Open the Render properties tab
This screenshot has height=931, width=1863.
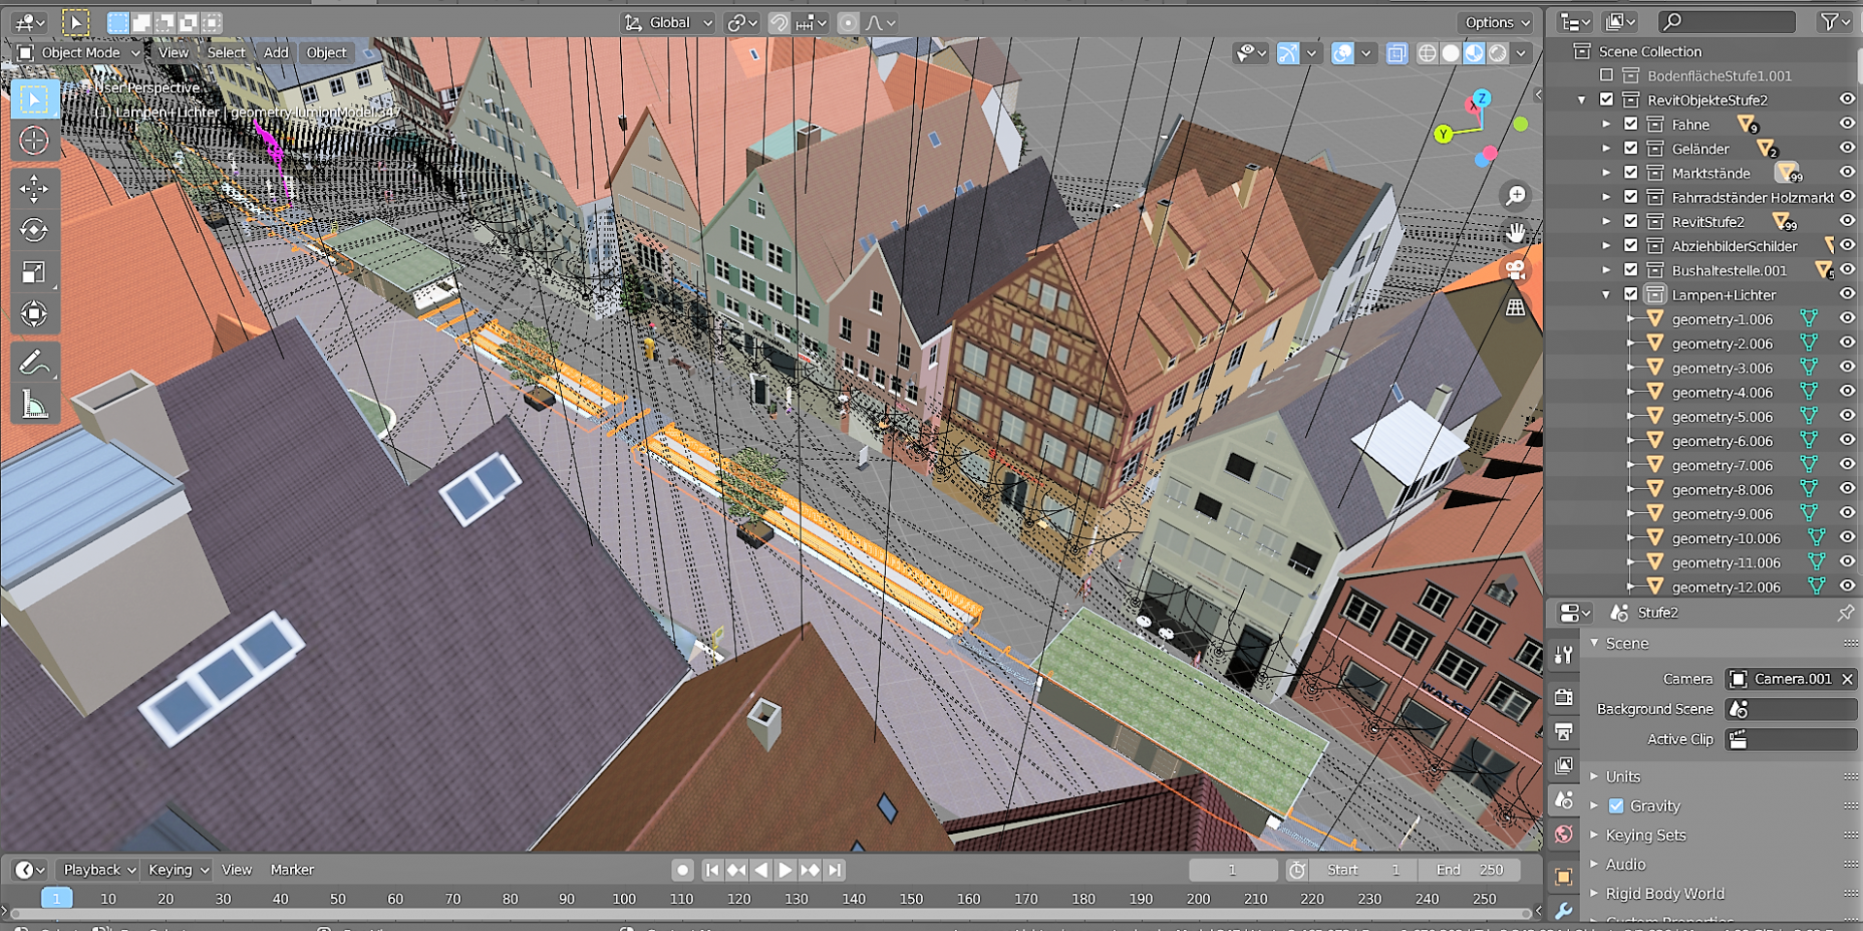click(1563, 697)
